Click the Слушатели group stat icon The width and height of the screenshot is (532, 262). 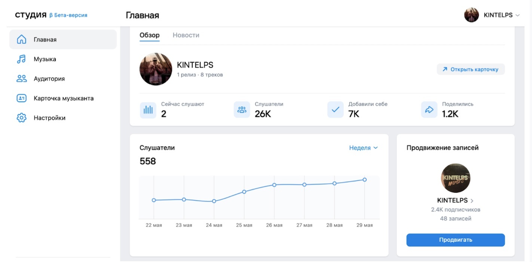click(x=242, y=110)
